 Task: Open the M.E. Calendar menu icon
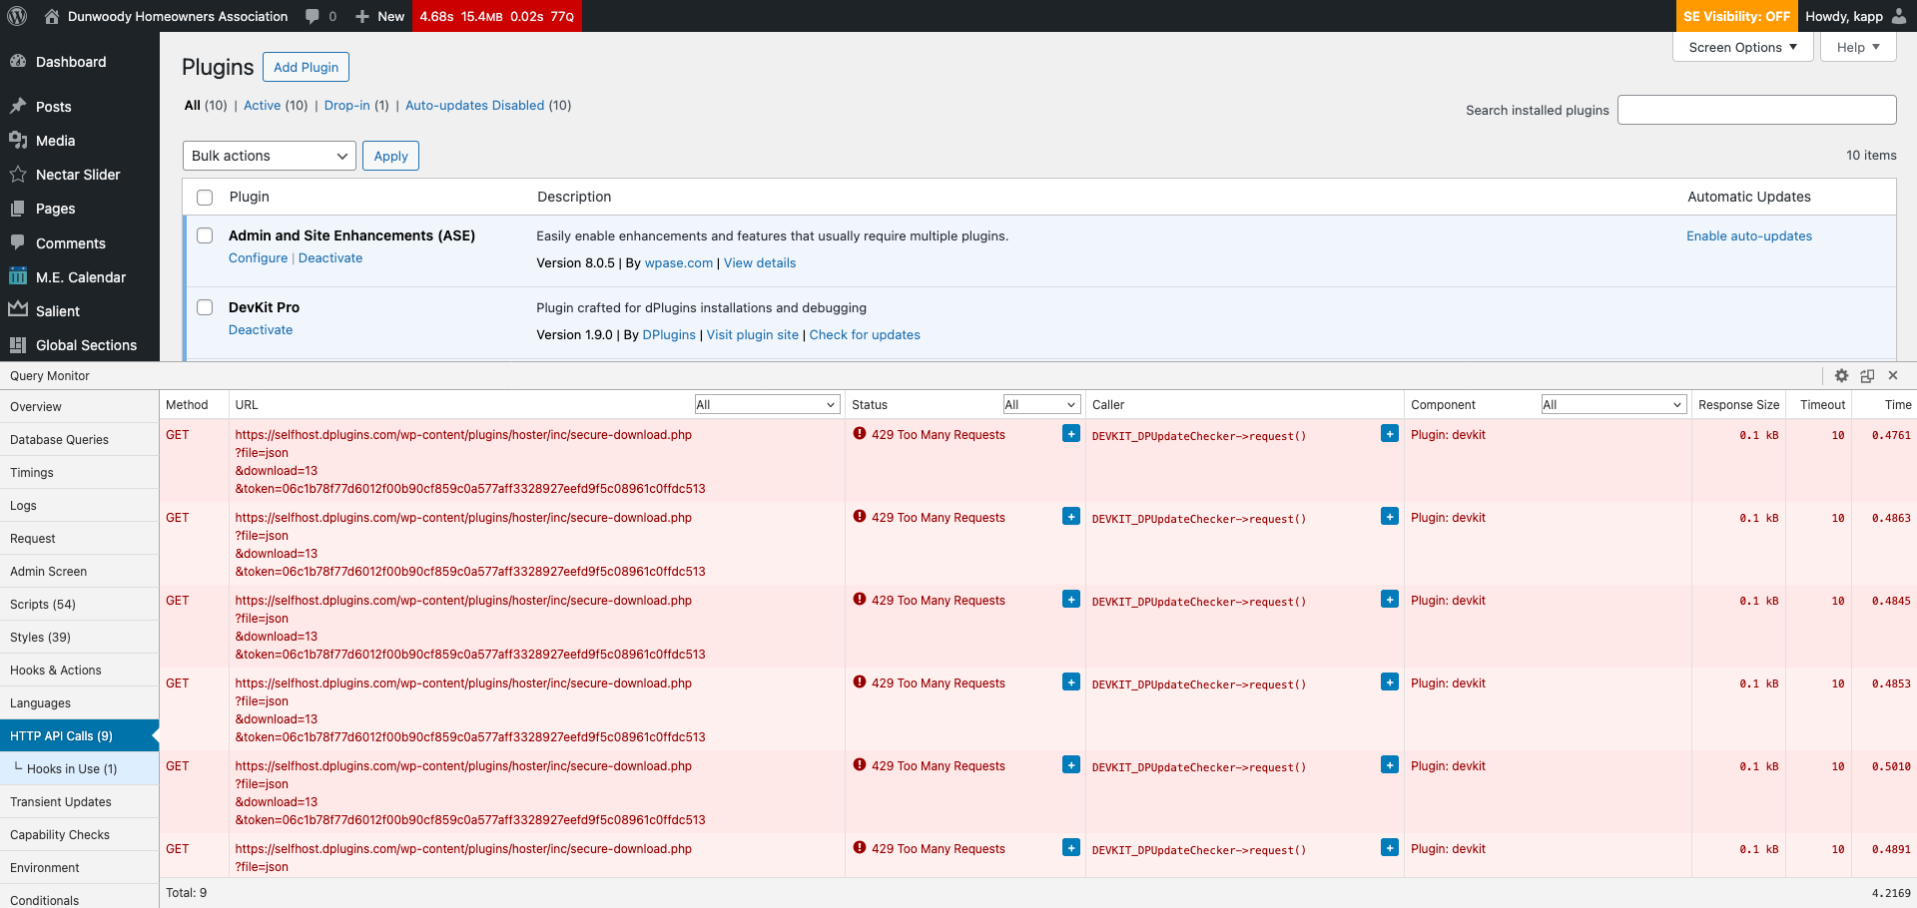pyautogui.click(x=18, y=277)
